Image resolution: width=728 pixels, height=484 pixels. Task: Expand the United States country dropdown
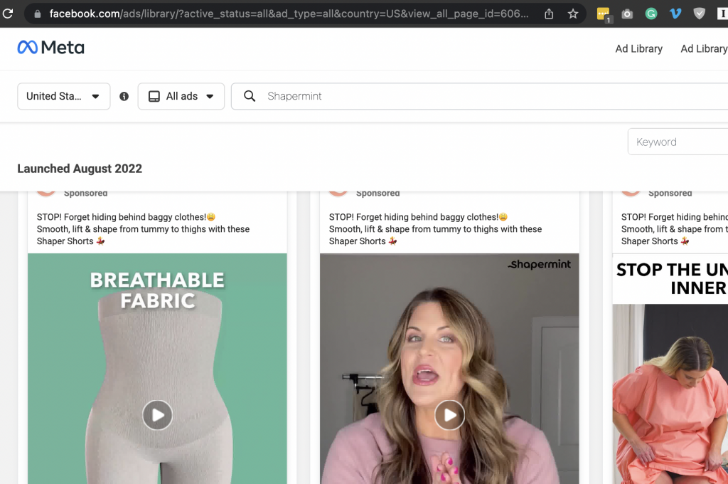point(63,96)
